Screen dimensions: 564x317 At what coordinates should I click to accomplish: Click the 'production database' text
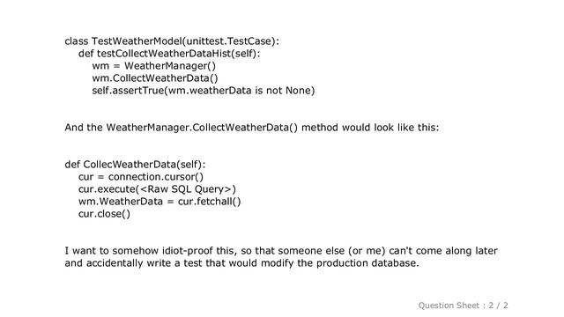click(367, 263)
